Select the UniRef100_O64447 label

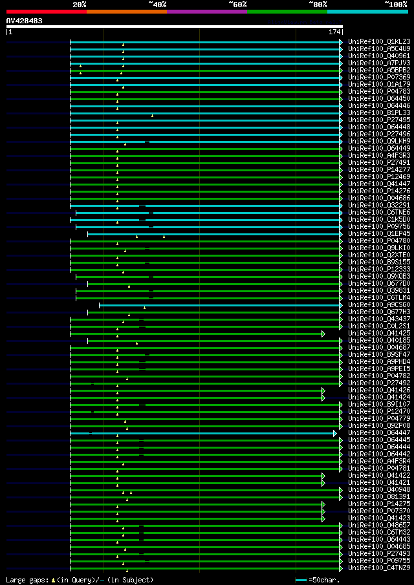(x=379, y=432)
